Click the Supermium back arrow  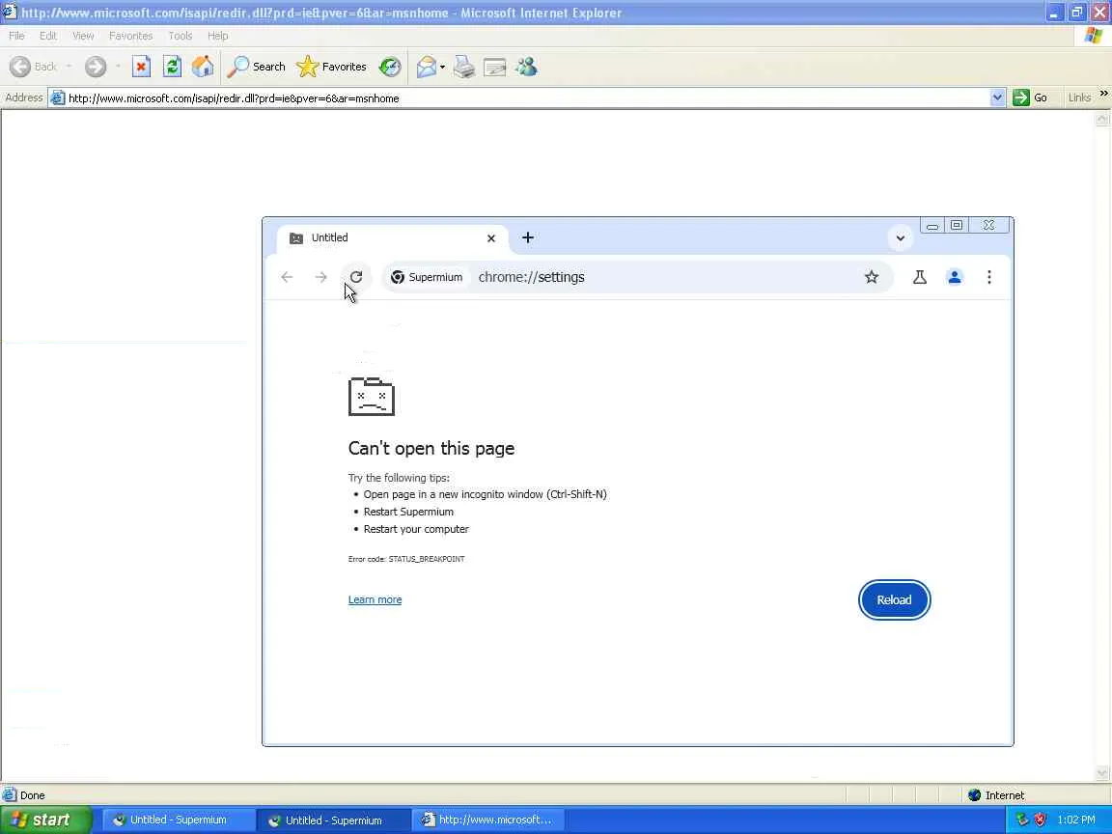click(x=287, y=277)
